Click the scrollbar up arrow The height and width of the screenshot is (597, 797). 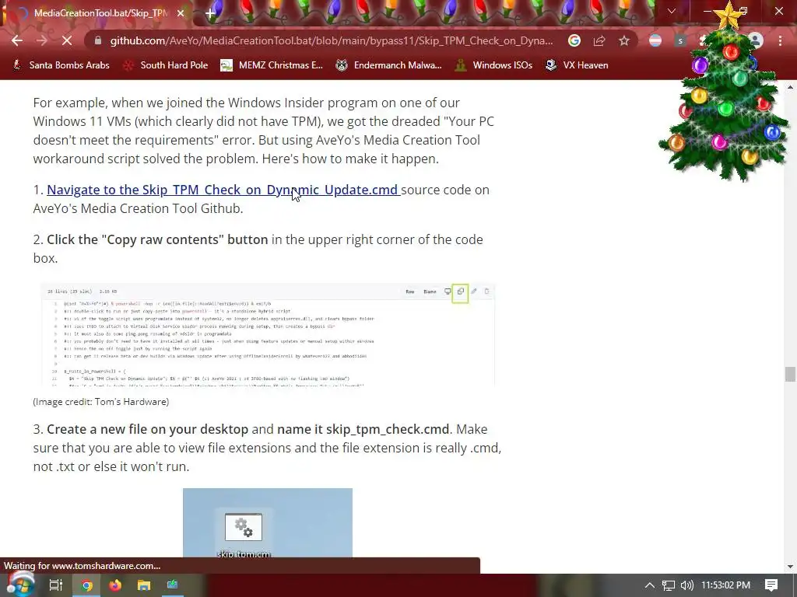[x=790, y=87]
